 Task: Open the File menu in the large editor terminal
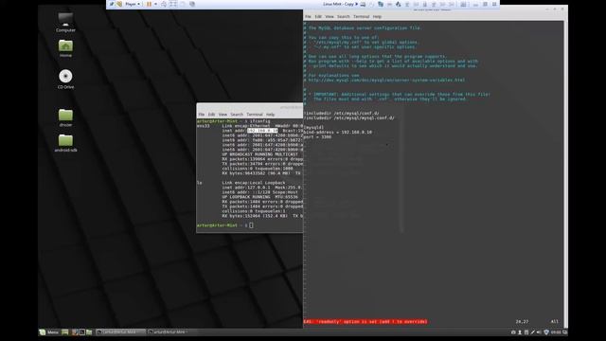click(308, 17)
